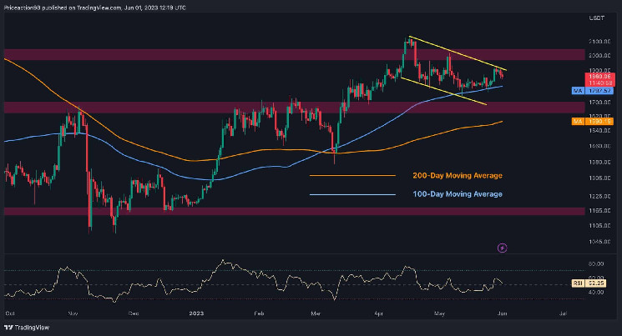Click the 1700.00 price axis value
Viewport: 622px width, 336px height.
(599, 103)
